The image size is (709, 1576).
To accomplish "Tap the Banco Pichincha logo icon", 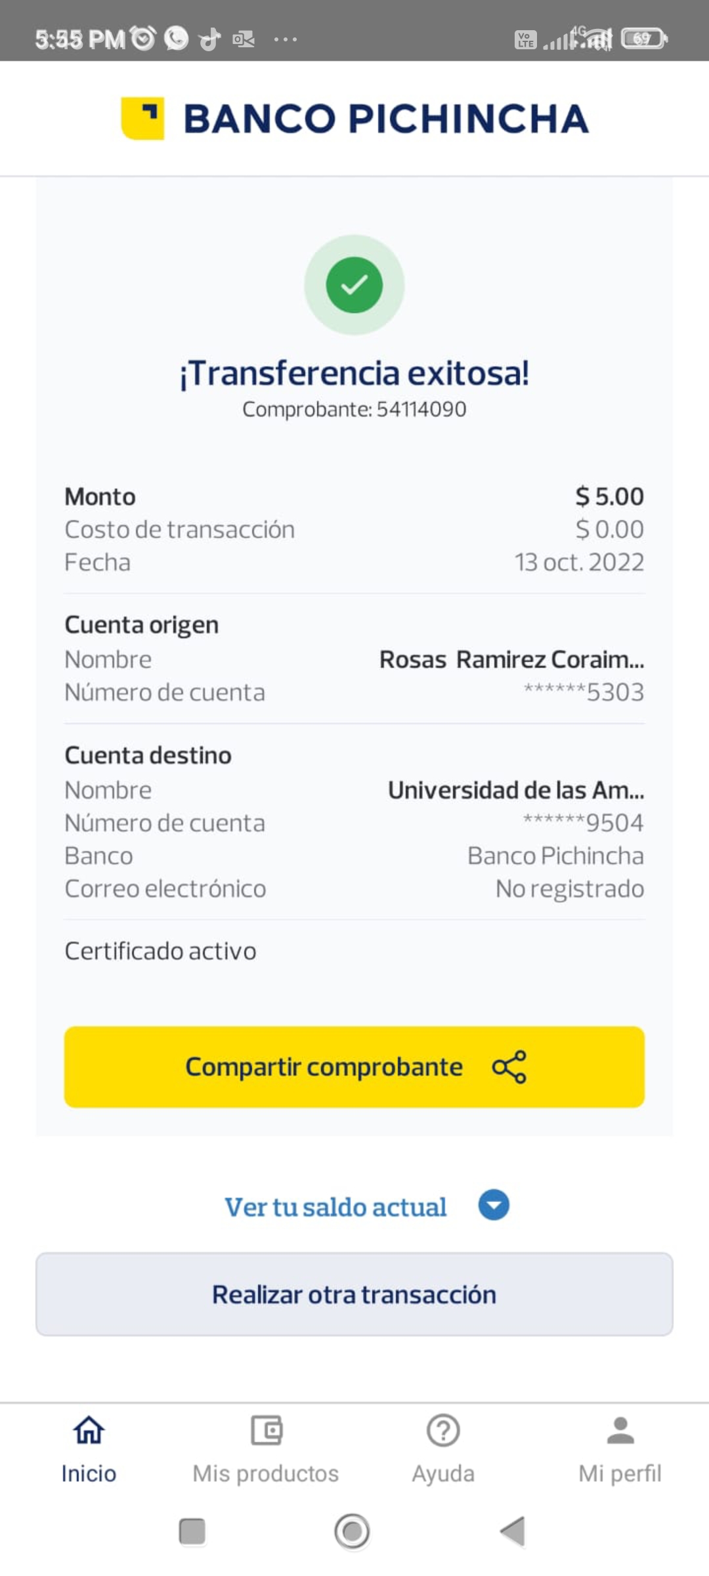I will 142,119.
